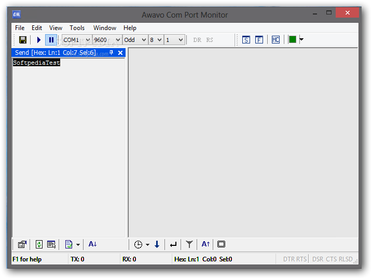Start monitoring with the play arrow
Screen dimensions: 372x279
(39, 40)
